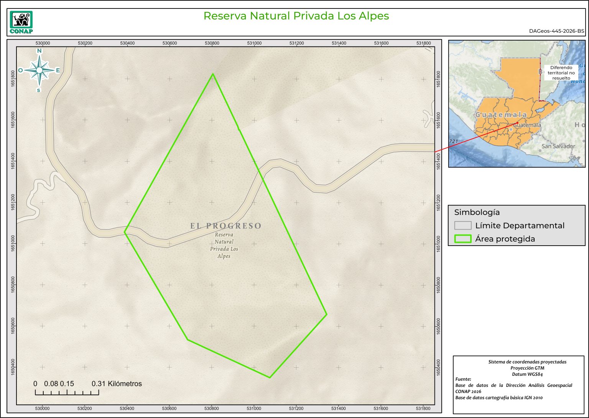Click the CONAP logo in the header

coord(21,22)
